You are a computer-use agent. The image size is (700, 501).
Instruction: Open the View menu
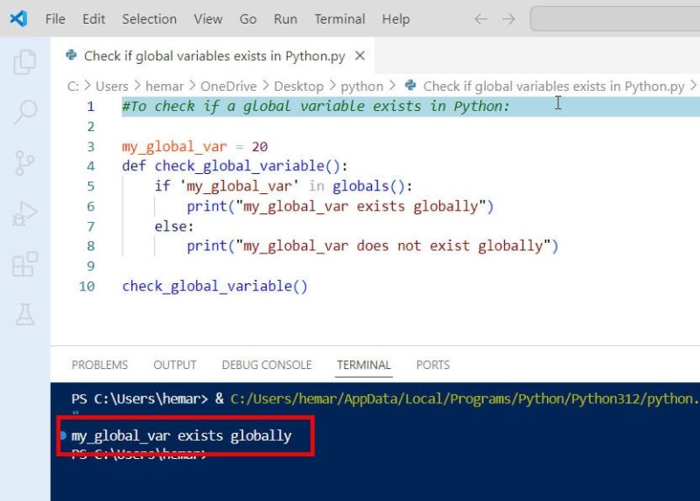pos(208,19)
